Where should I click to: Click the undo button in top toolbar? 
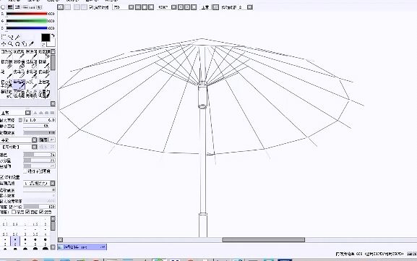(x=61, y=7)
